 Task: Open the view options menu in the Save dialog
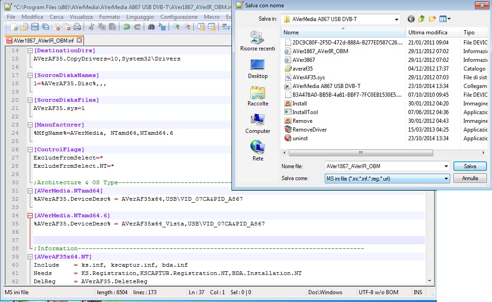[x=445, y=19]
